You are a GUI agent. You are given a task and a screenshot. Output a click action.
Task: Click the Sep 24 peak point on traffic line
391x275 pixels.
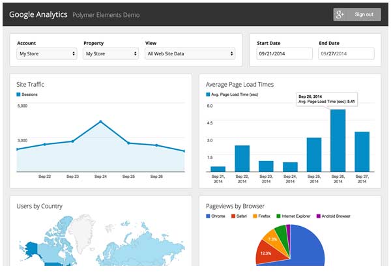tap(100, 122)
